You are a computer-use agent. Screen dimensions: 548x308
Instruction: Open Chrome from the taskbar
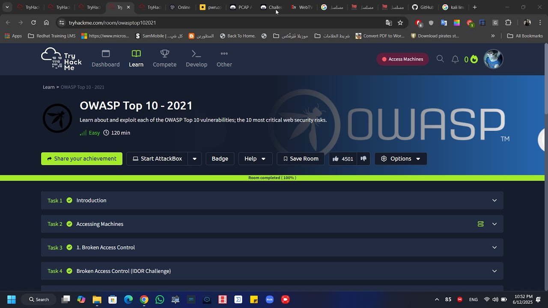(x=144, y=299)
